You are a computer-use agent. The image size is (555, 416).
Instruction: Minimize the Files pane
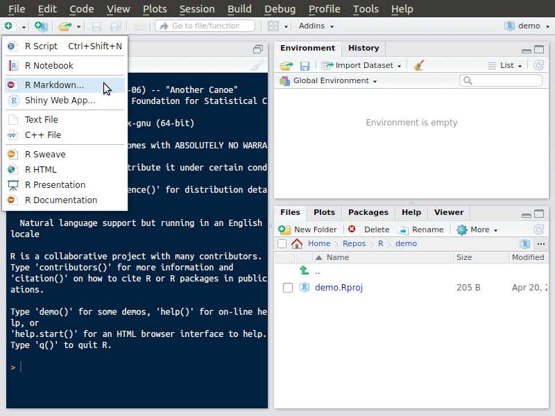(x=527, y=214)
